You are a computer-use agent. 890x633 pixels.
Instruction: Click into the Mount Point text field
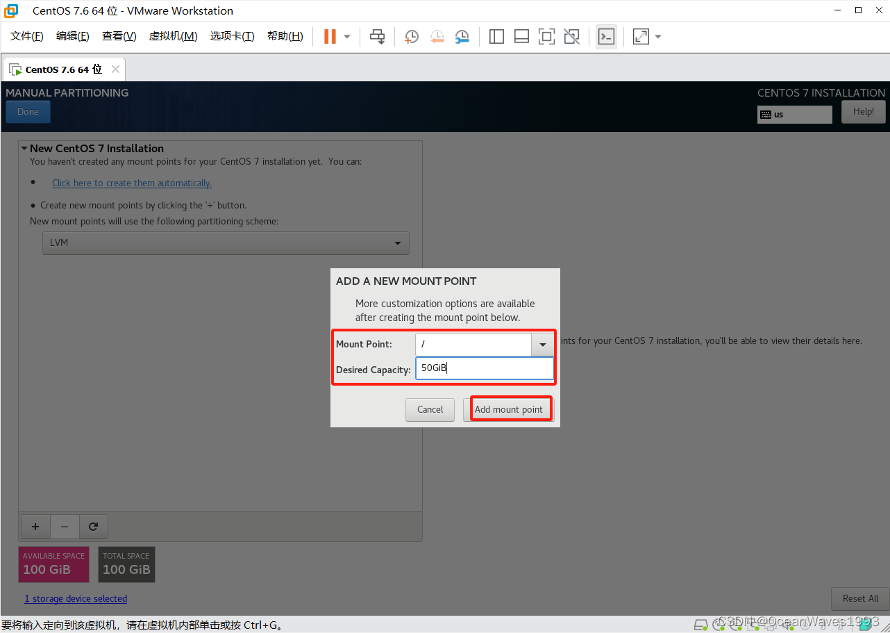473,345
